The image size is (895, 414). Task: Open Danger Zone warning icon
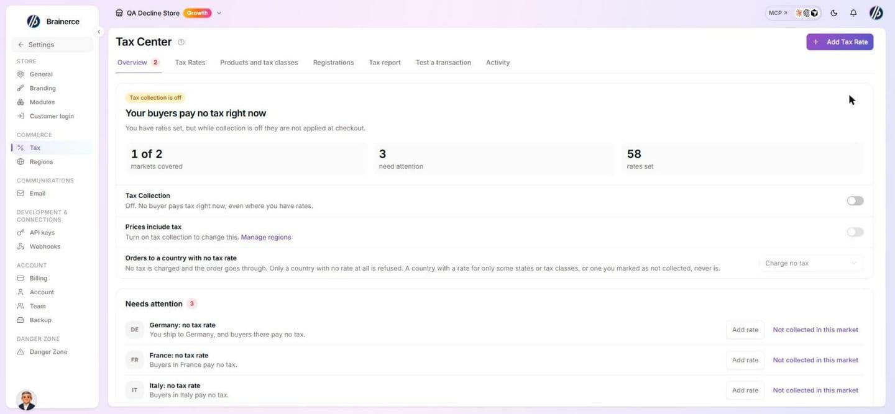pyautogui.click(x=21, y=351)
